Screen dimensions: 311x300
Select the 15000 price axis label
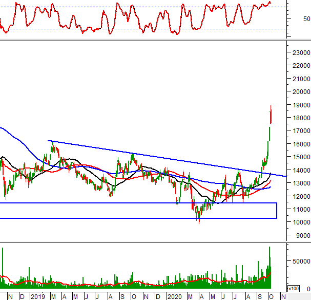pos(301,157)
